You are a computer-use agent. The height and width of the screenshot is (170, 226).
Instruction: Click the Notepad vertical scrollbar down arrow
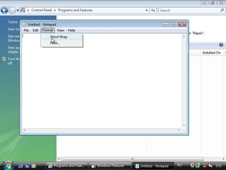coord(184,125)
